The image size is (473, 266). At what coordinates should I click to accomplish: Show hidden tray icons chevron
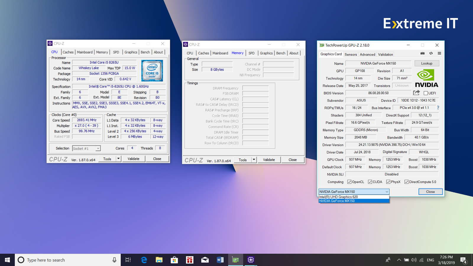[399, 260]
